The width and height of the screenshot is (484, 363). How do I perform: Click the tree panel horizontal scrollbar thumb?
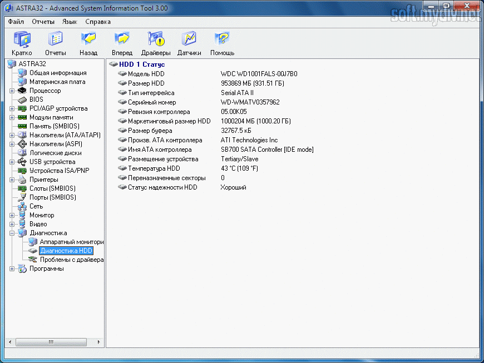(51, 342)
